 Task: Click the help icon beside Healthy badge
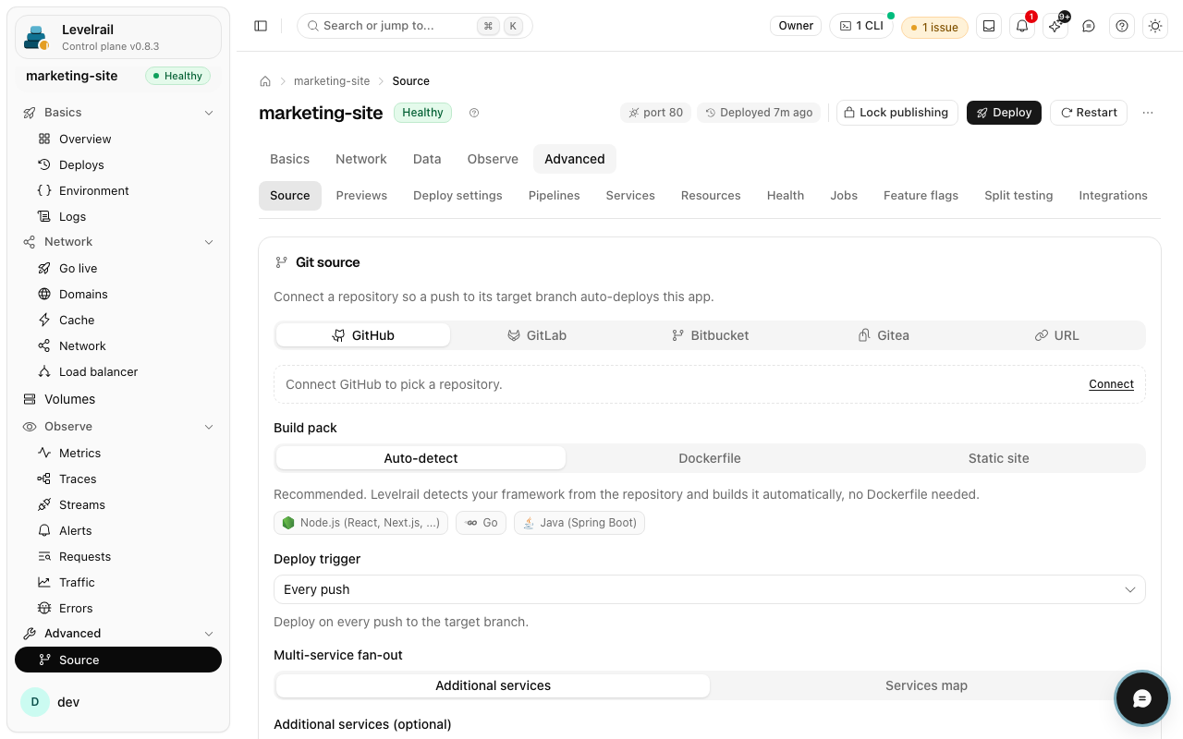(474, 113)
